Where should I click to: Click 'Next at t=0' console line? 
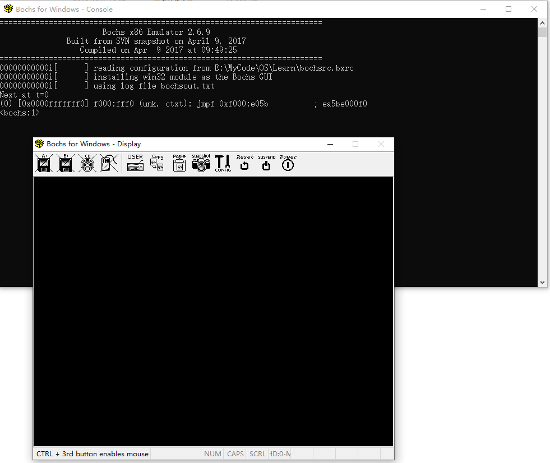24,95
